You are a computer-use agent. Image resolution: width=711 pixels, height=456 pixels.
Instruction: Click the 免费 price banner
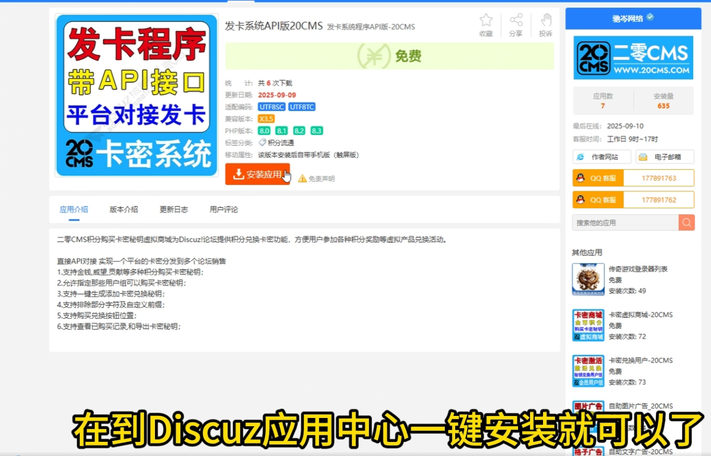coord(390,56)
